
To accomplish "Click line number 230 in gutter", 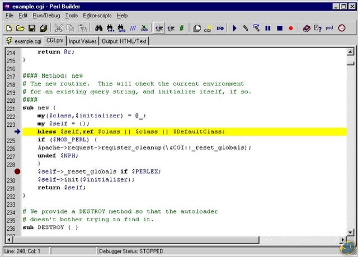I will tap(11, 180).
